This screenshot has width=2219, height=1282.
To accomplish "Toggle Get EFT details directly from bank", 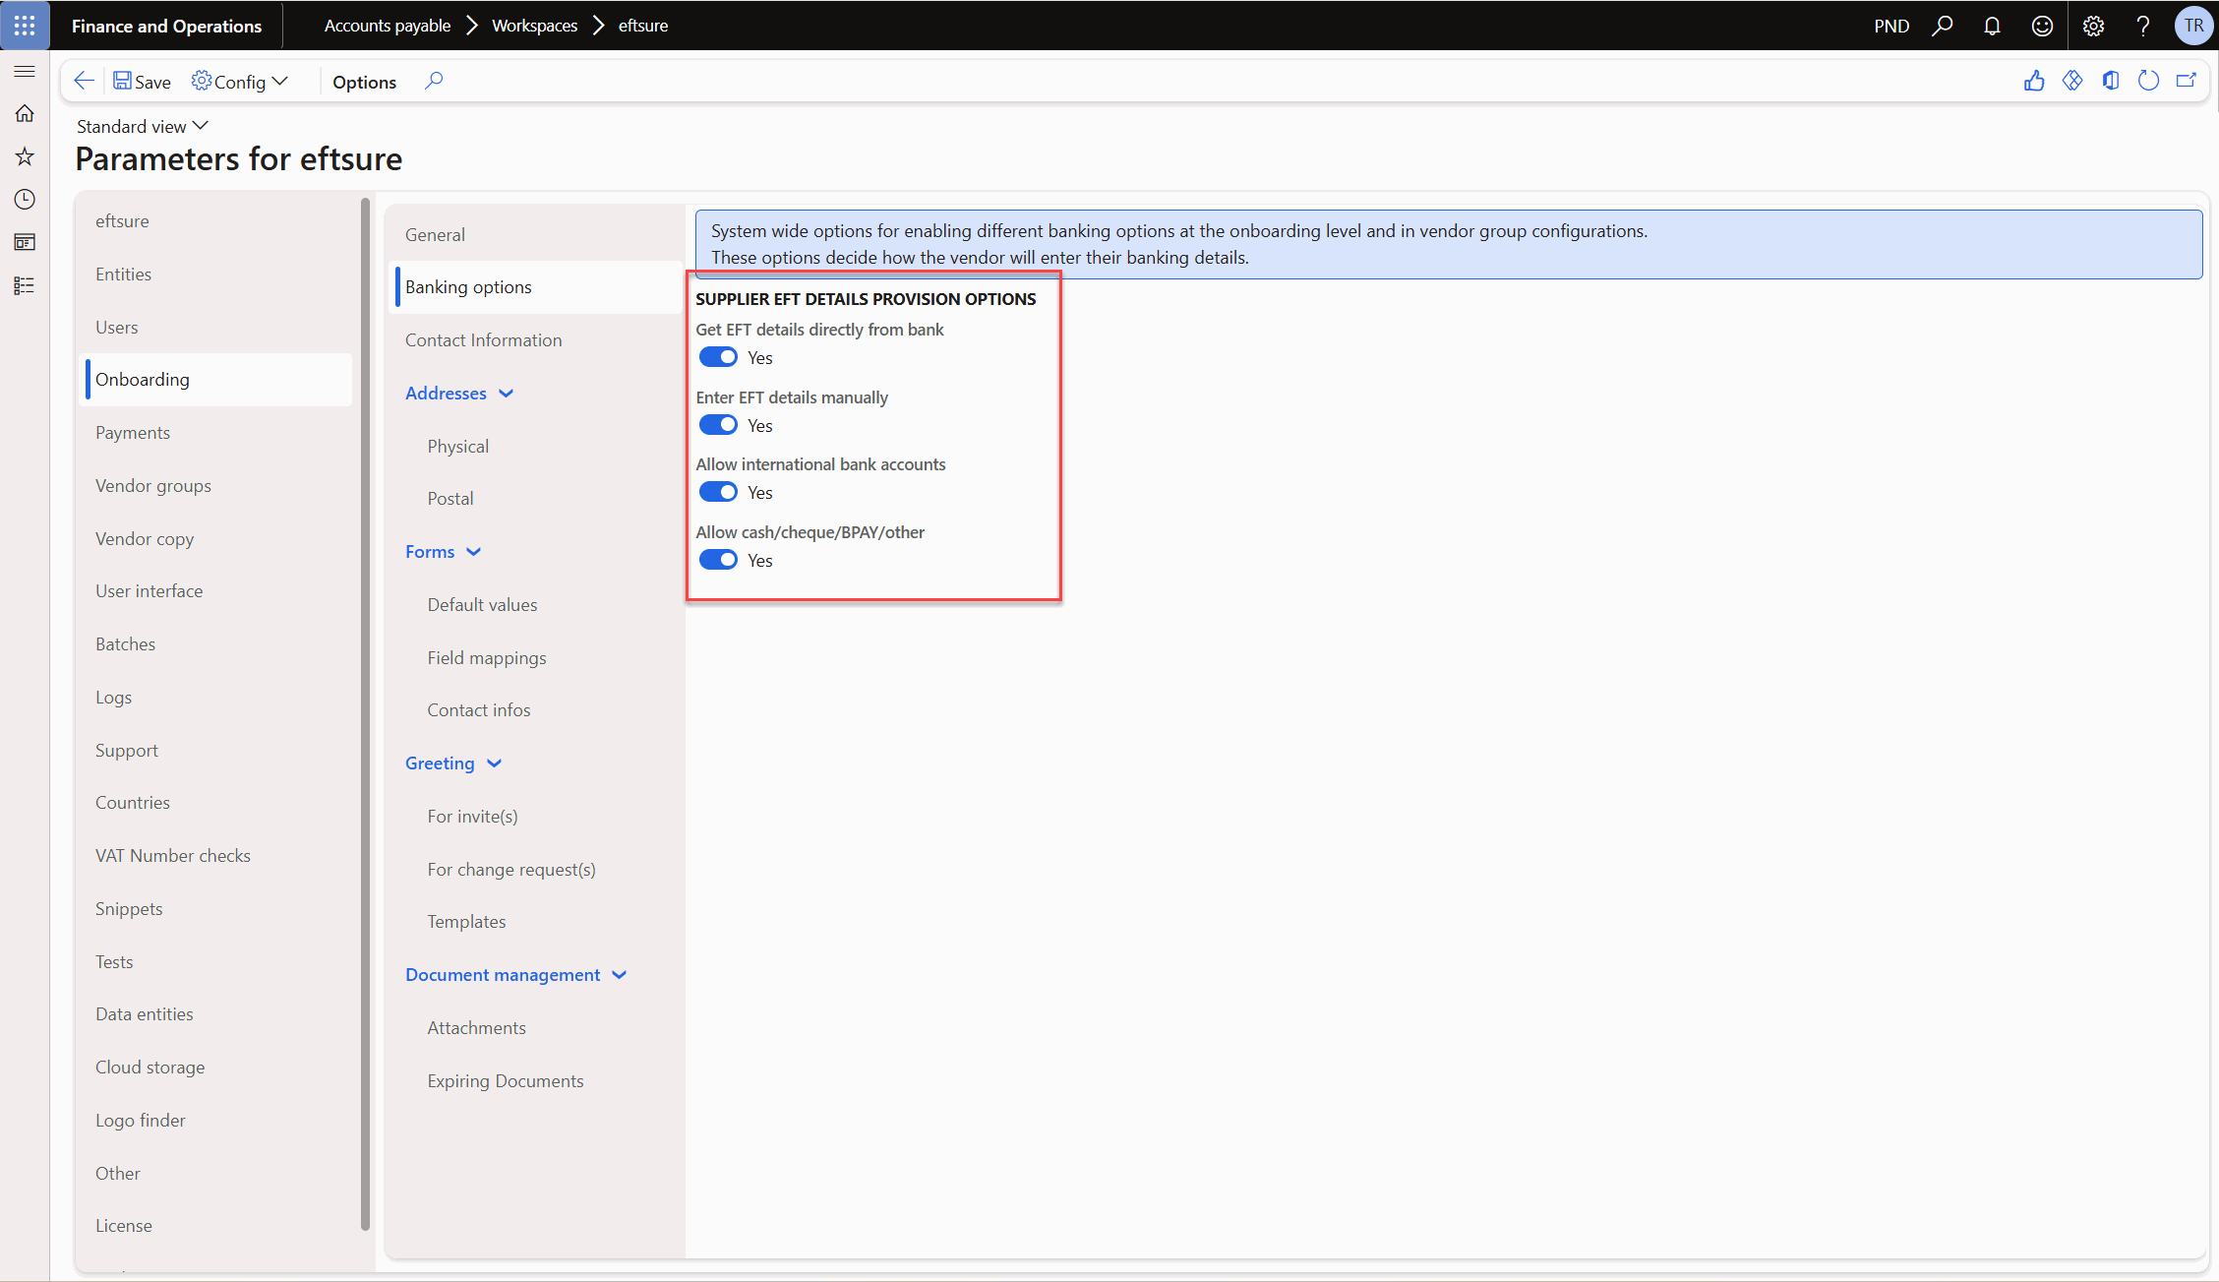I will [x=718, y=357].
